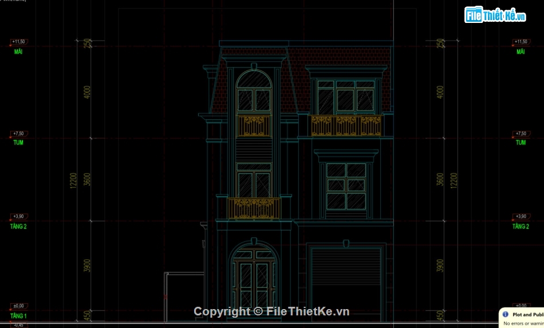Select the right "4000" dimension text
The height and width of the screenshot is (328, 544).
[440, 92]
